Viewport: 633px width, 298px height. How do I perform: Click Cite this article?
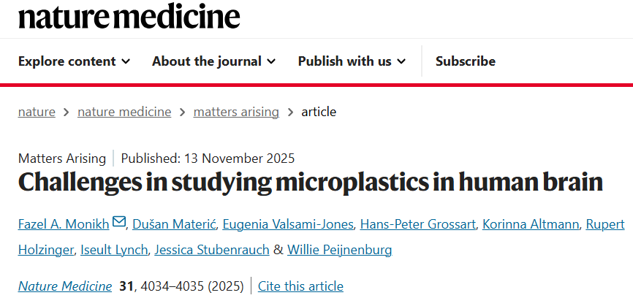[300, 286]
